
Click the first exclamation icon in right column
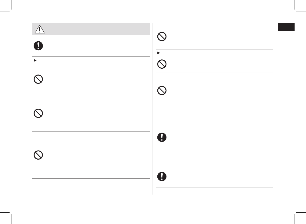pos(162,137)
